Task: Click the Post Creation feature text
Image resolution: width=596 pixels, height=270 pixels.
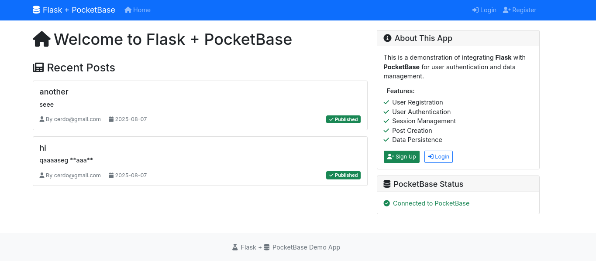Action: pyautogui.click(x=412, y=131)
